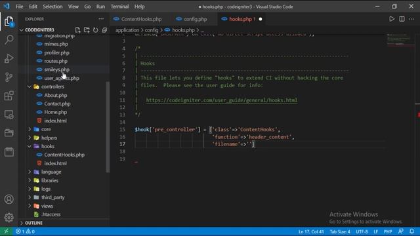Open the project manager folder icon
This screenshot has width=420, height=236.
tap(9, 132)
